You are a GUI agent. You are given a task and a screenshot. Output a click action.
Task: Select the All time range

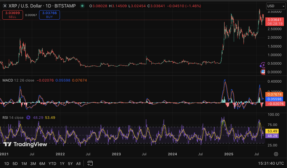coord(78,164)
